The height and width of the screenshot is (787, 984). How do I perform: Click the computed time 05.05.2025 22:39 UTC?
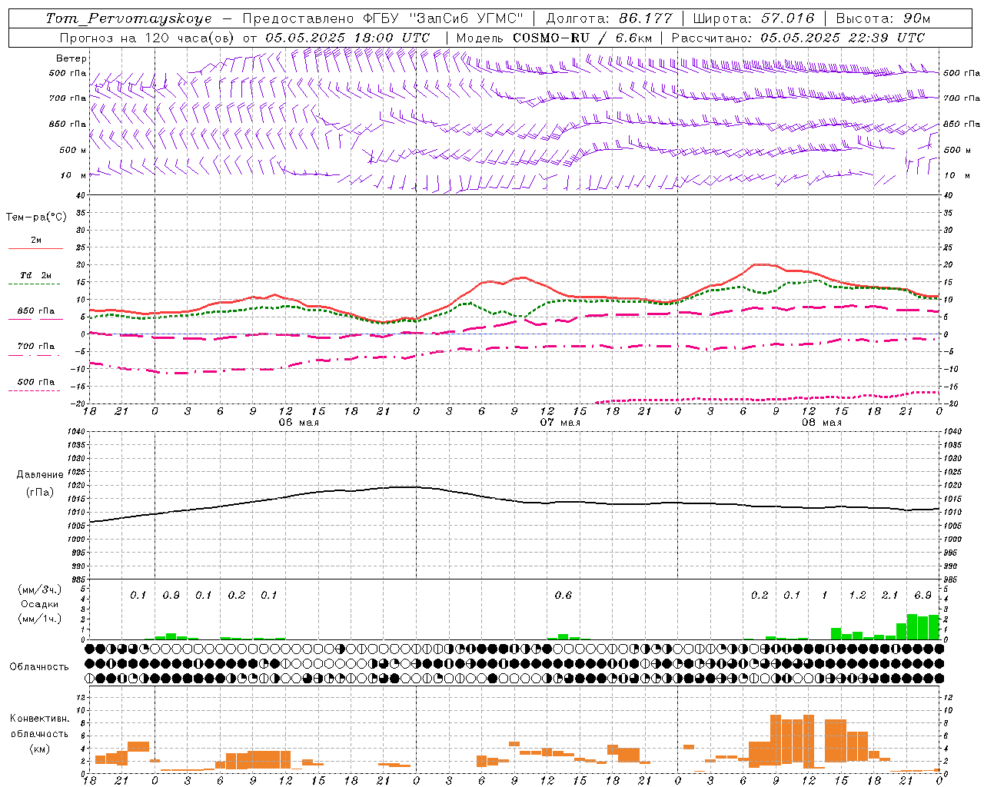pyautogui.click(x=843, y=38)
